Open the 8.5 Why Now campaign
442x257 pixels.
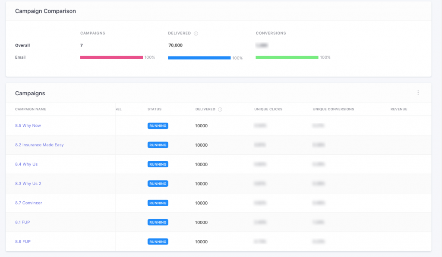coord(28,125)
